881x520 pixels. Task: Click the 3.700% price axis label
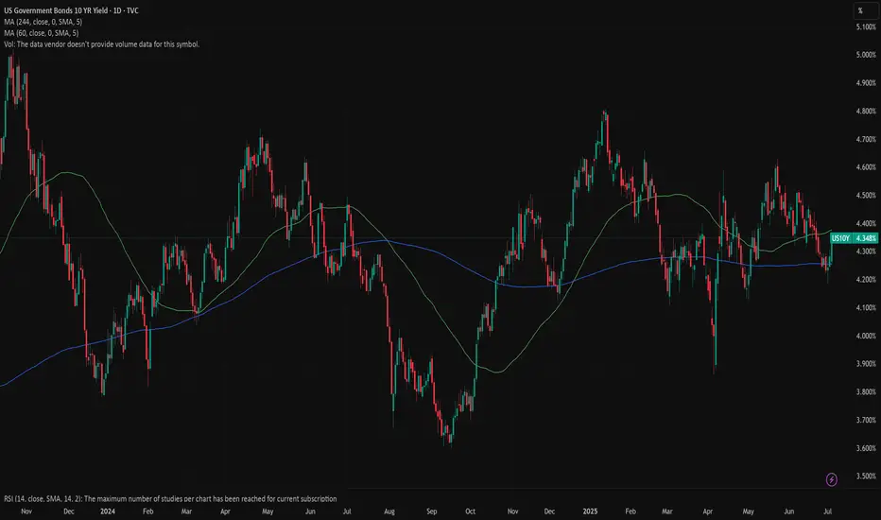coord(866,421)
